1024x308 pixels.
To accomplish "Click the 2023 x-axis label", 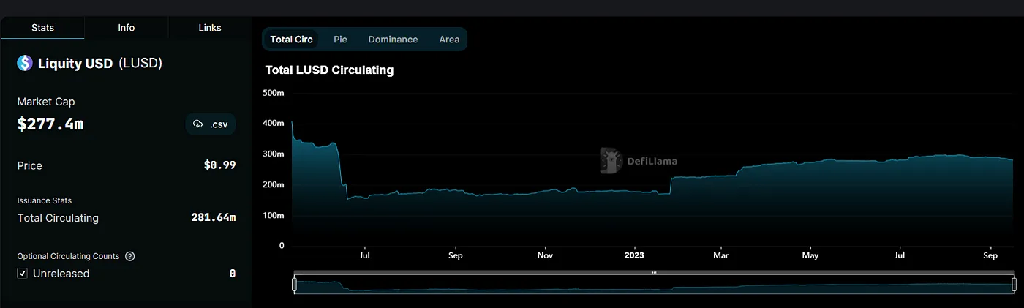I will click(x=635, y=255).
